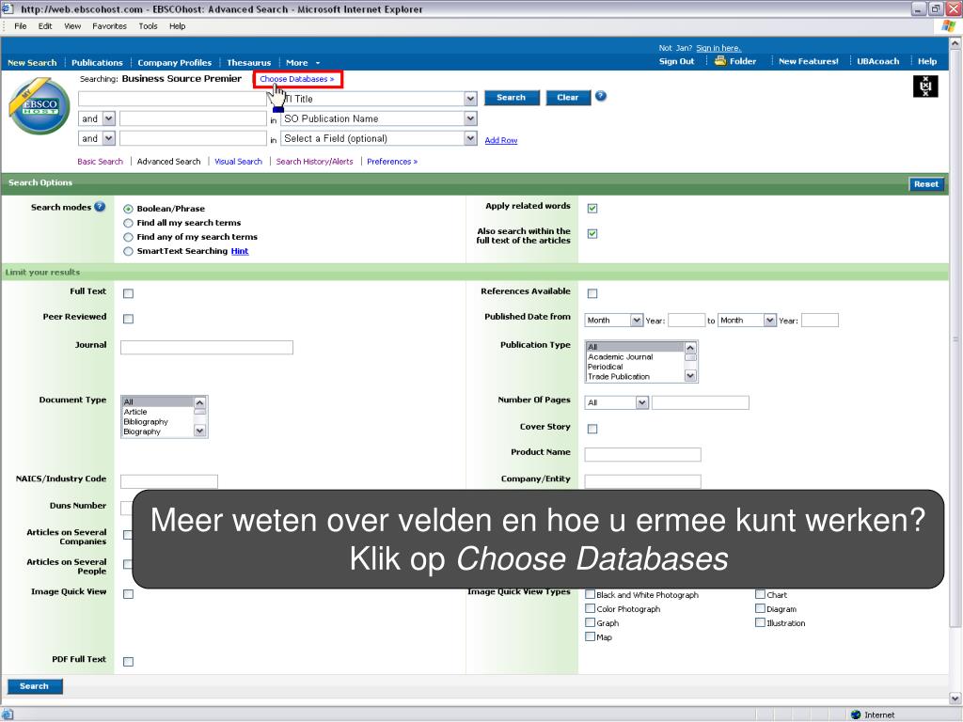
Task: Click the EBSCOhost logo
Action: (39, 106)
